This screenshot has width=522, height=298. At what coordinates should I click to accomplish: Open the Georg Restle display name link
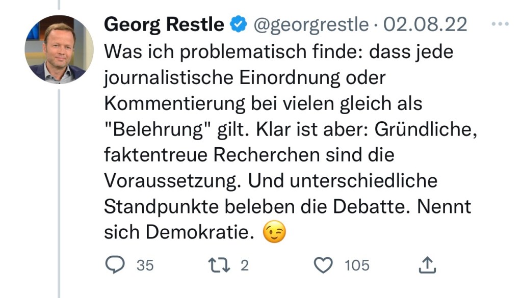164,24
